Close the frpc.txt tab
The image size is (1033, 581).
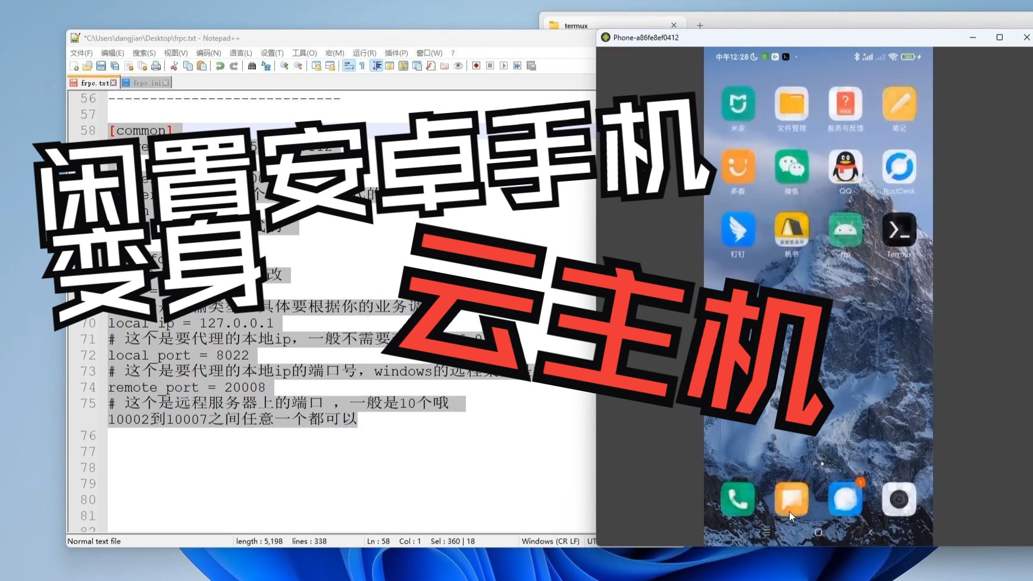pos(114,83)
